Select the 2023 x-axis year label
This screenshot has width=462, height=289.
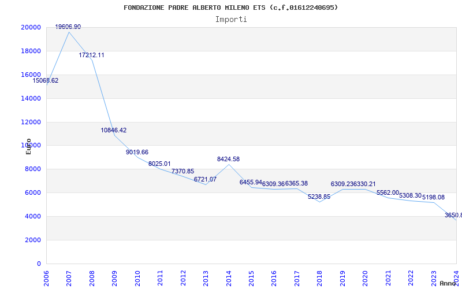[x=434, y=278]
